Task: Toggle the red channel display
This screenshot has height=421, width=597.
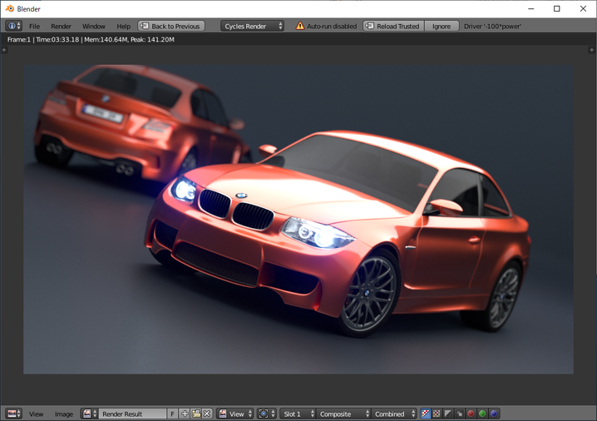Action: point(471,414)
